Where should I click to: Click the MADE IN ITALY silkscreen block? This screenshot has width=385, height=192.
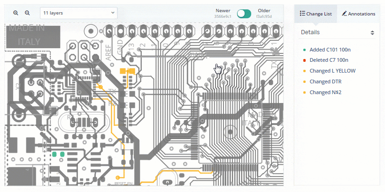33,36
